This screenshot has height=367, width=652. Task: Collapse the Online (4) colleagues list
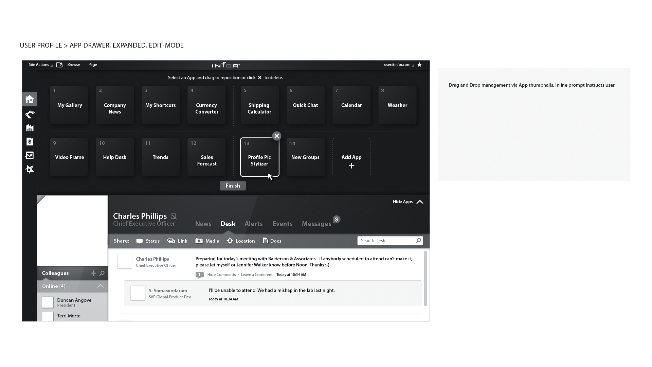point(101,286)
